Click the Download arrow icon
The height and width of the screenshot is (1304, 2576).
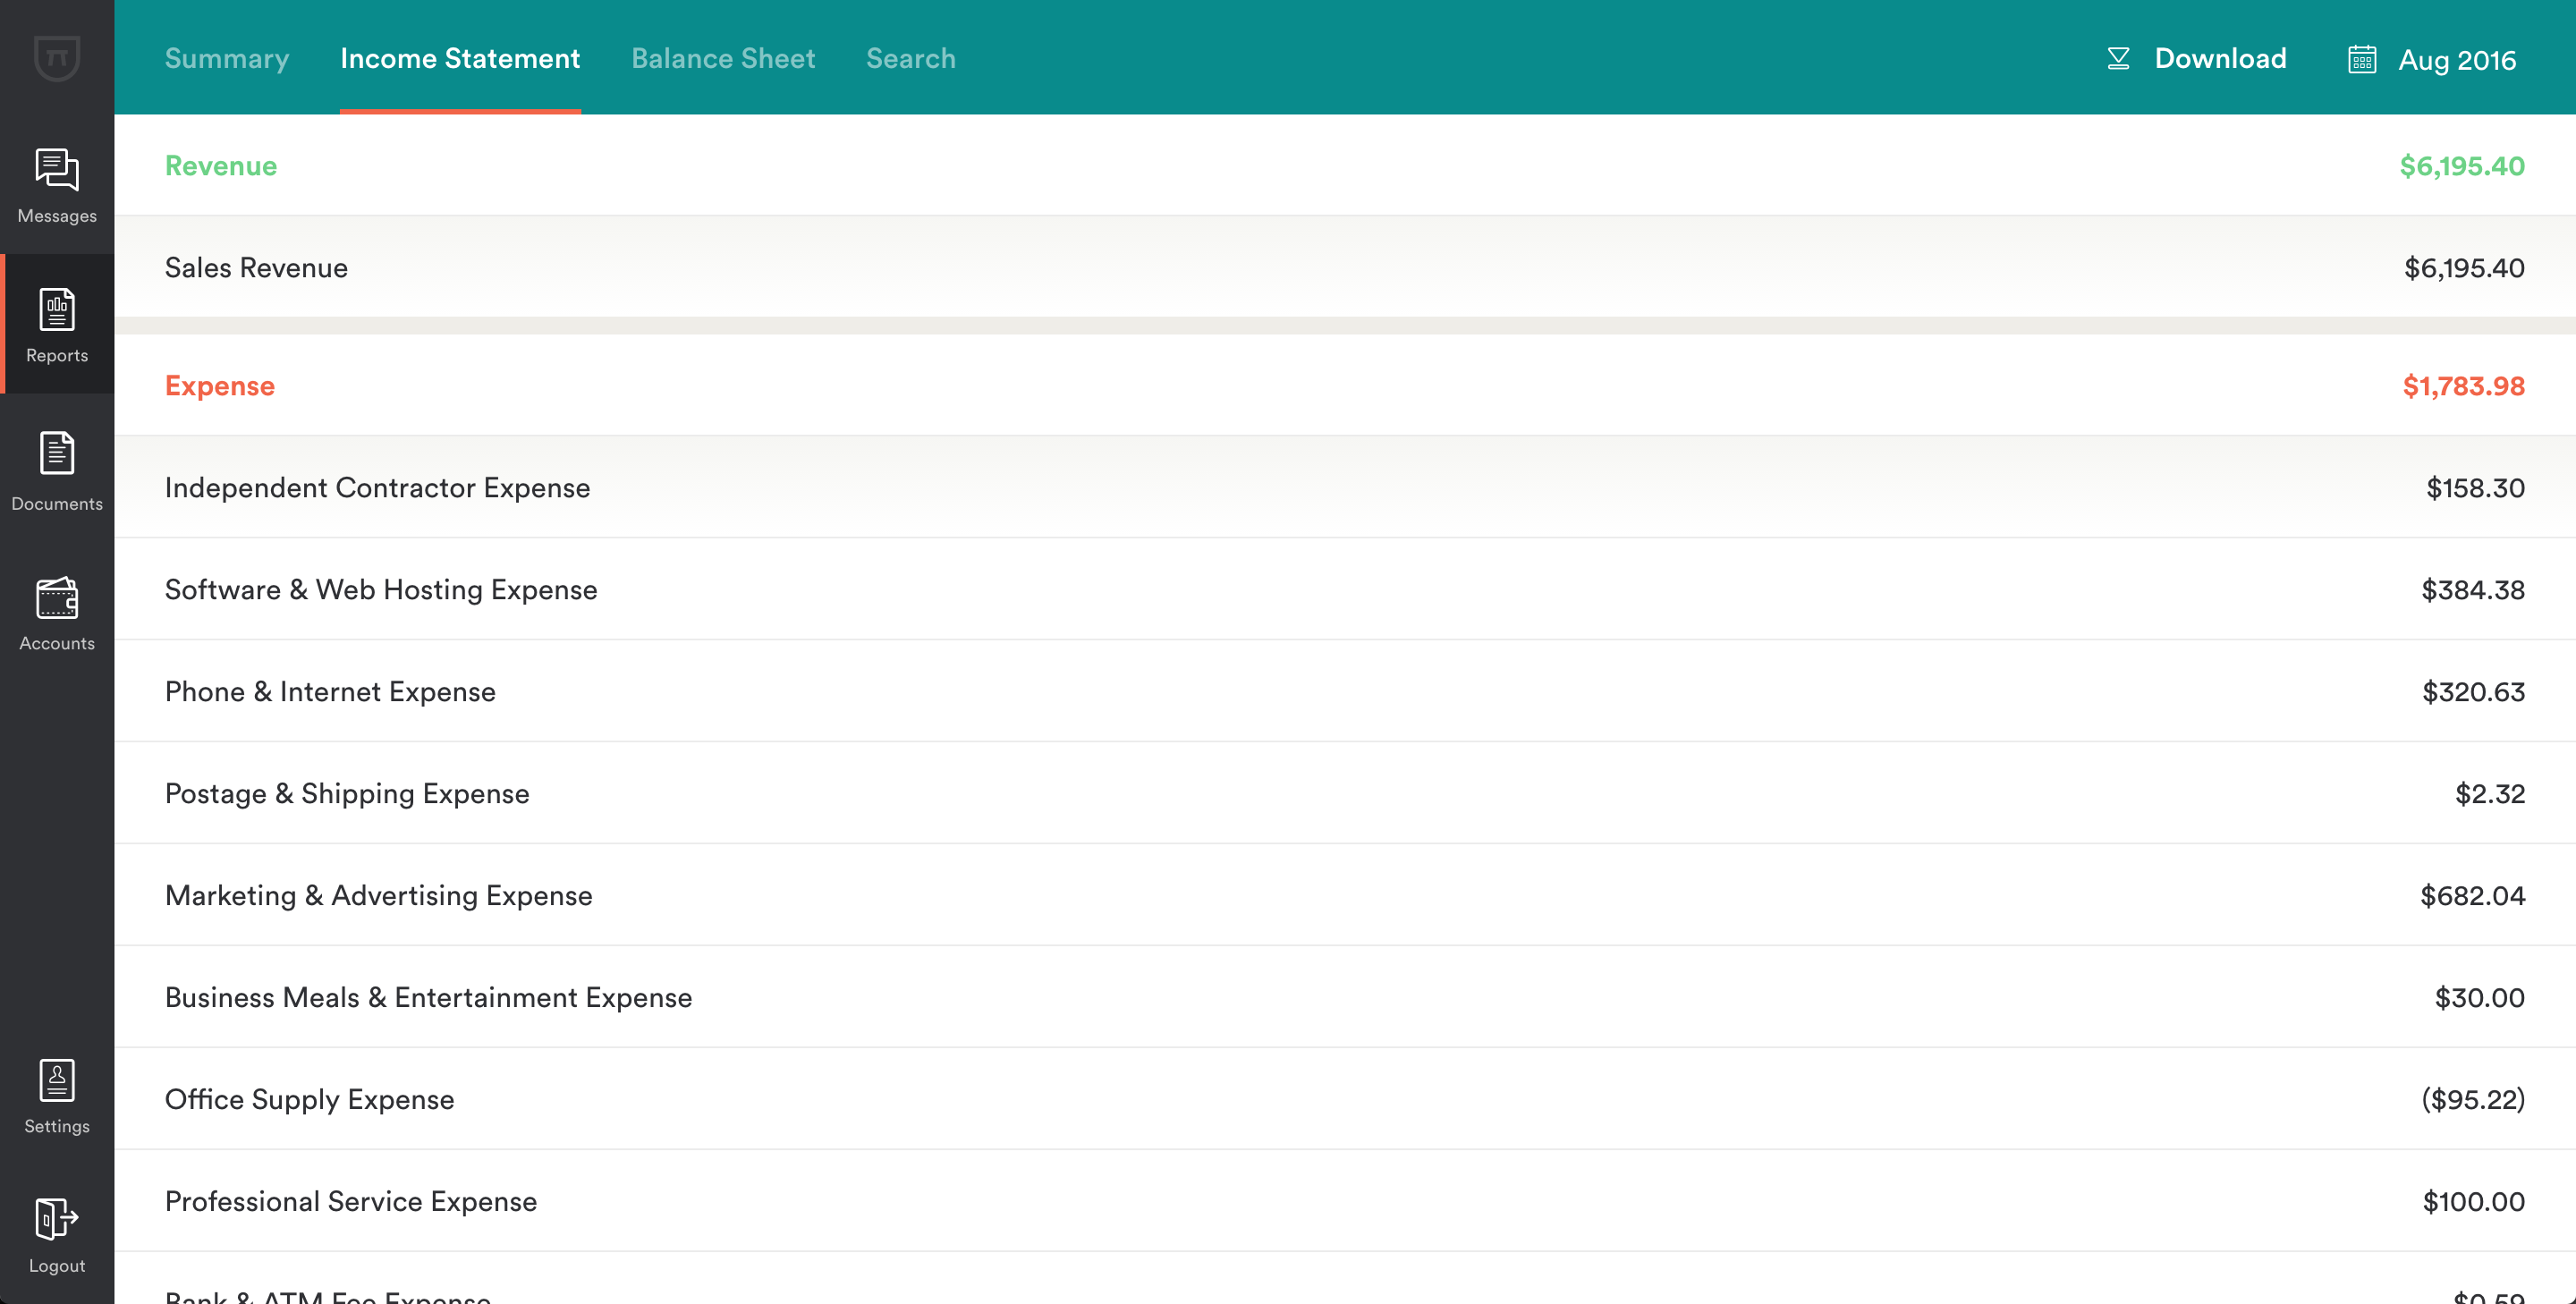coord(2118,59)
